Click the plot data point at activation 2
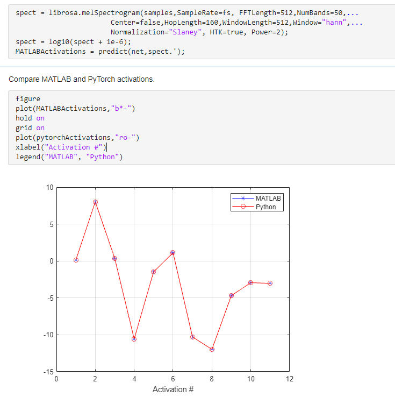 [x=95, y=202]
